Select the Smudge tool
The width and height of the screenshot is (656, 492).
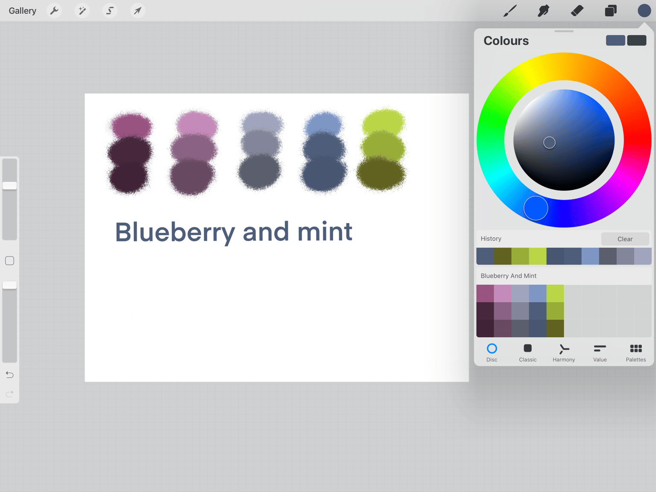[x=543, y=10]
